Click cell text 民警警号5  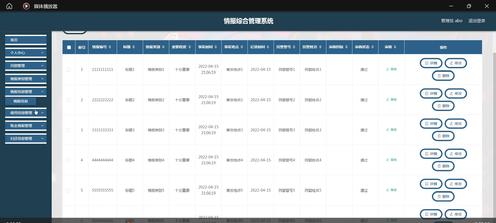pos(287,190)
